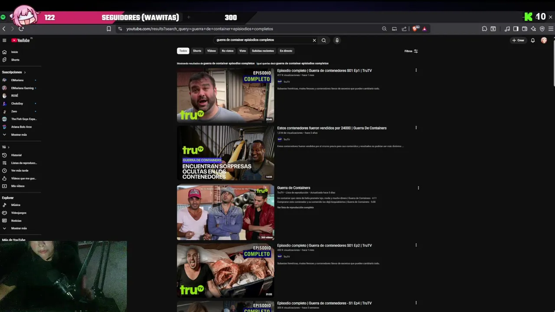The width and height of the screenshot is (555, 312).
Task: Open options menu for S01 Ep2 video
Action: coord(416,245)
